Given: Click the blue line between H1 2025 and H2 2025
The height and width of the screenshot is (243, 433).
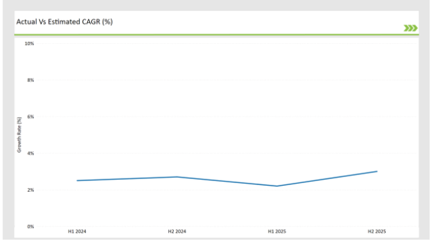Looking at the screenshot, I should pos(327,178).
